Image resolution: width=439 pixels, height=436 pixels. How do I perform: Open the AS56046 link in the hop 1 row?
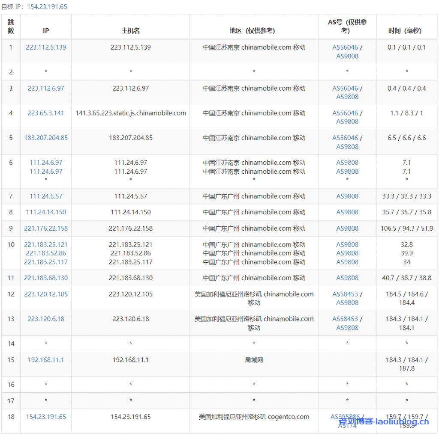click(345, 47)
